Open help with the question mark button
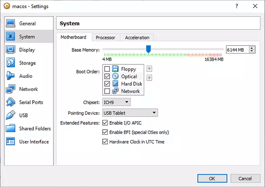The image size is (265, 187). click(237, 6)
